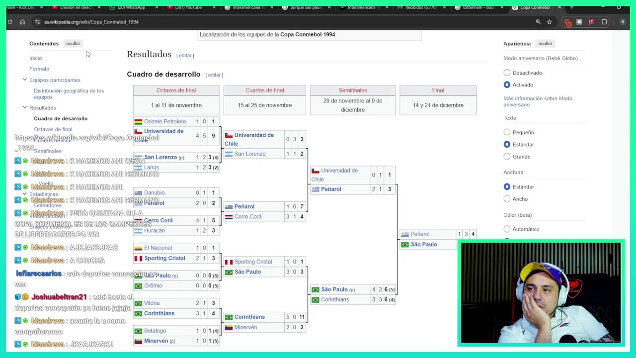The width and height of the screenshot is (636, 358).
Task: Edit the Cuadro de desarrollo section
Action: [x=214, y=75]
